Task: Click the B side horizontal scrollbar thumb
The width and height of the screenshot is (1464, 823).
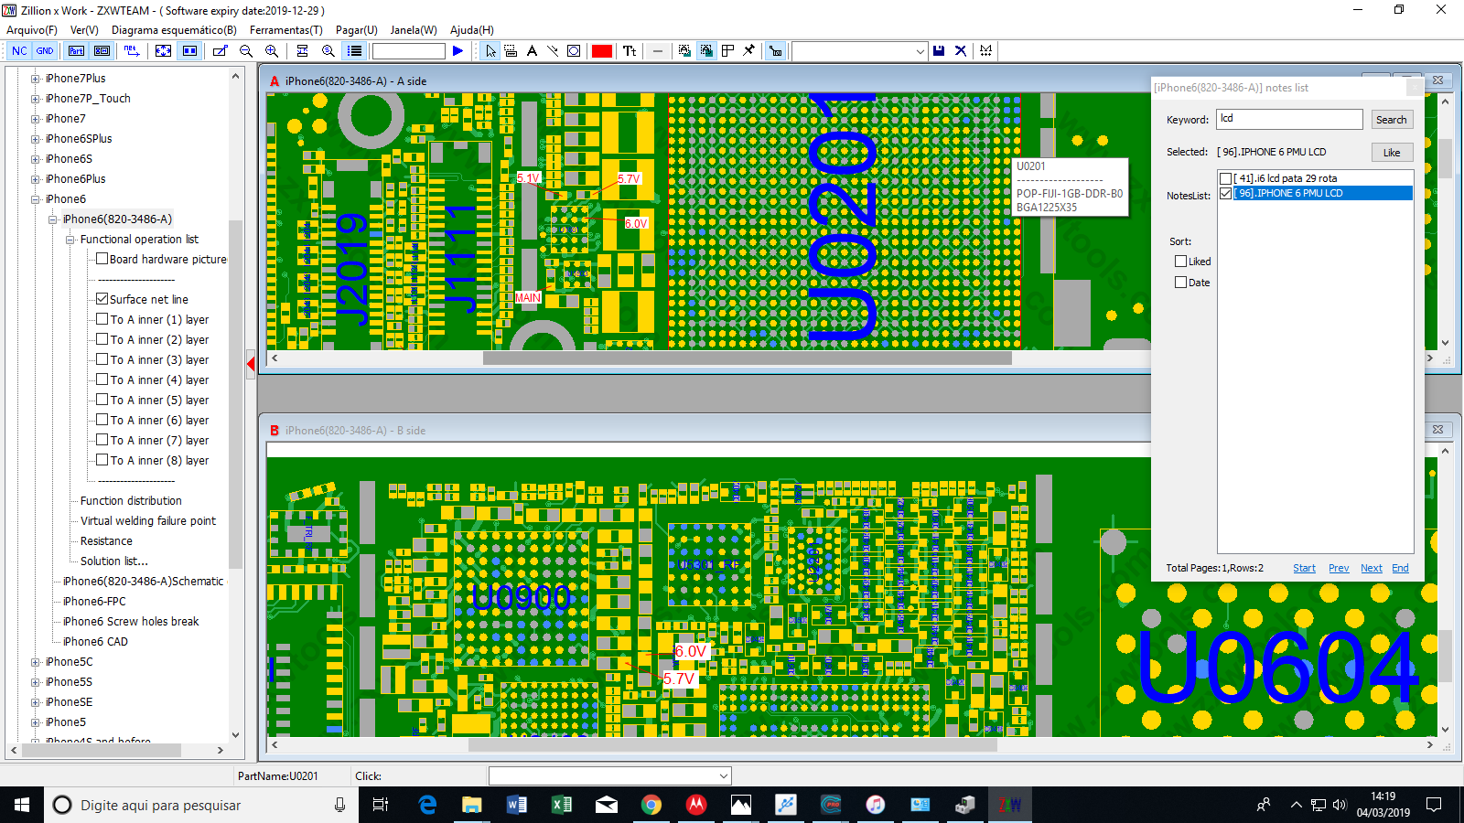Action: click(732, 745)
